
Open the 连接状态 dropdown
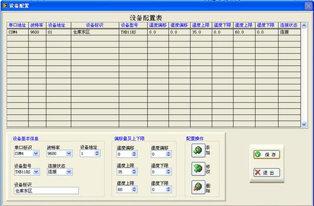click(69, 172)
